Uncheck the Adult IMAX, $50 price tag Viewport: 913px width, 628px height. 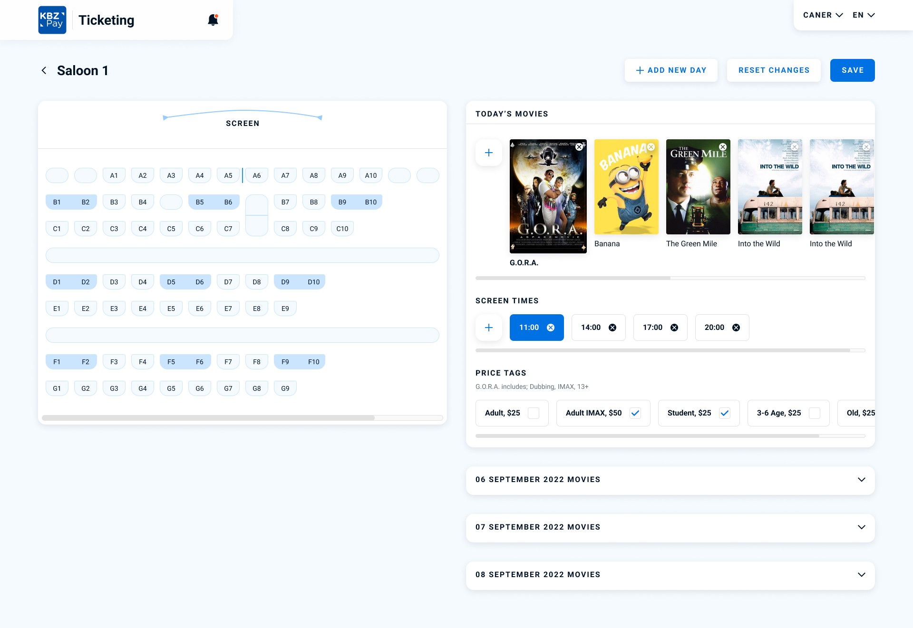635,413
